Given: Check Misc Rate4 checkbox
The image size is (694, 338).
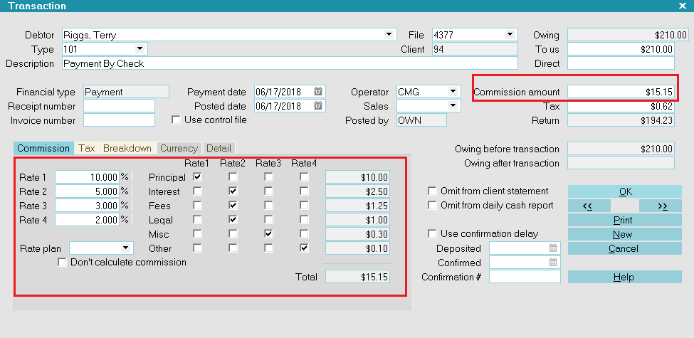Looking at the screenshot, I should 304,233.
